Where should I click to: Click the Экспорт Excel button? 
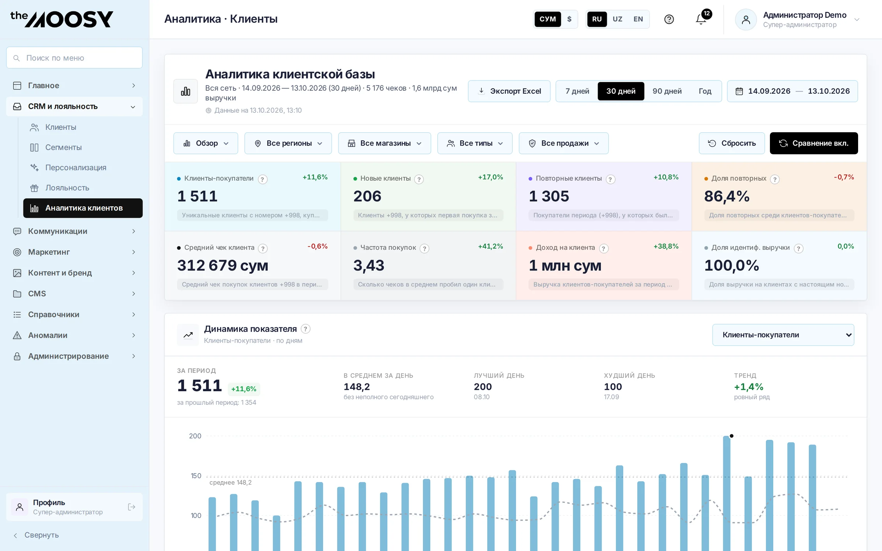[x=509, y=91]
